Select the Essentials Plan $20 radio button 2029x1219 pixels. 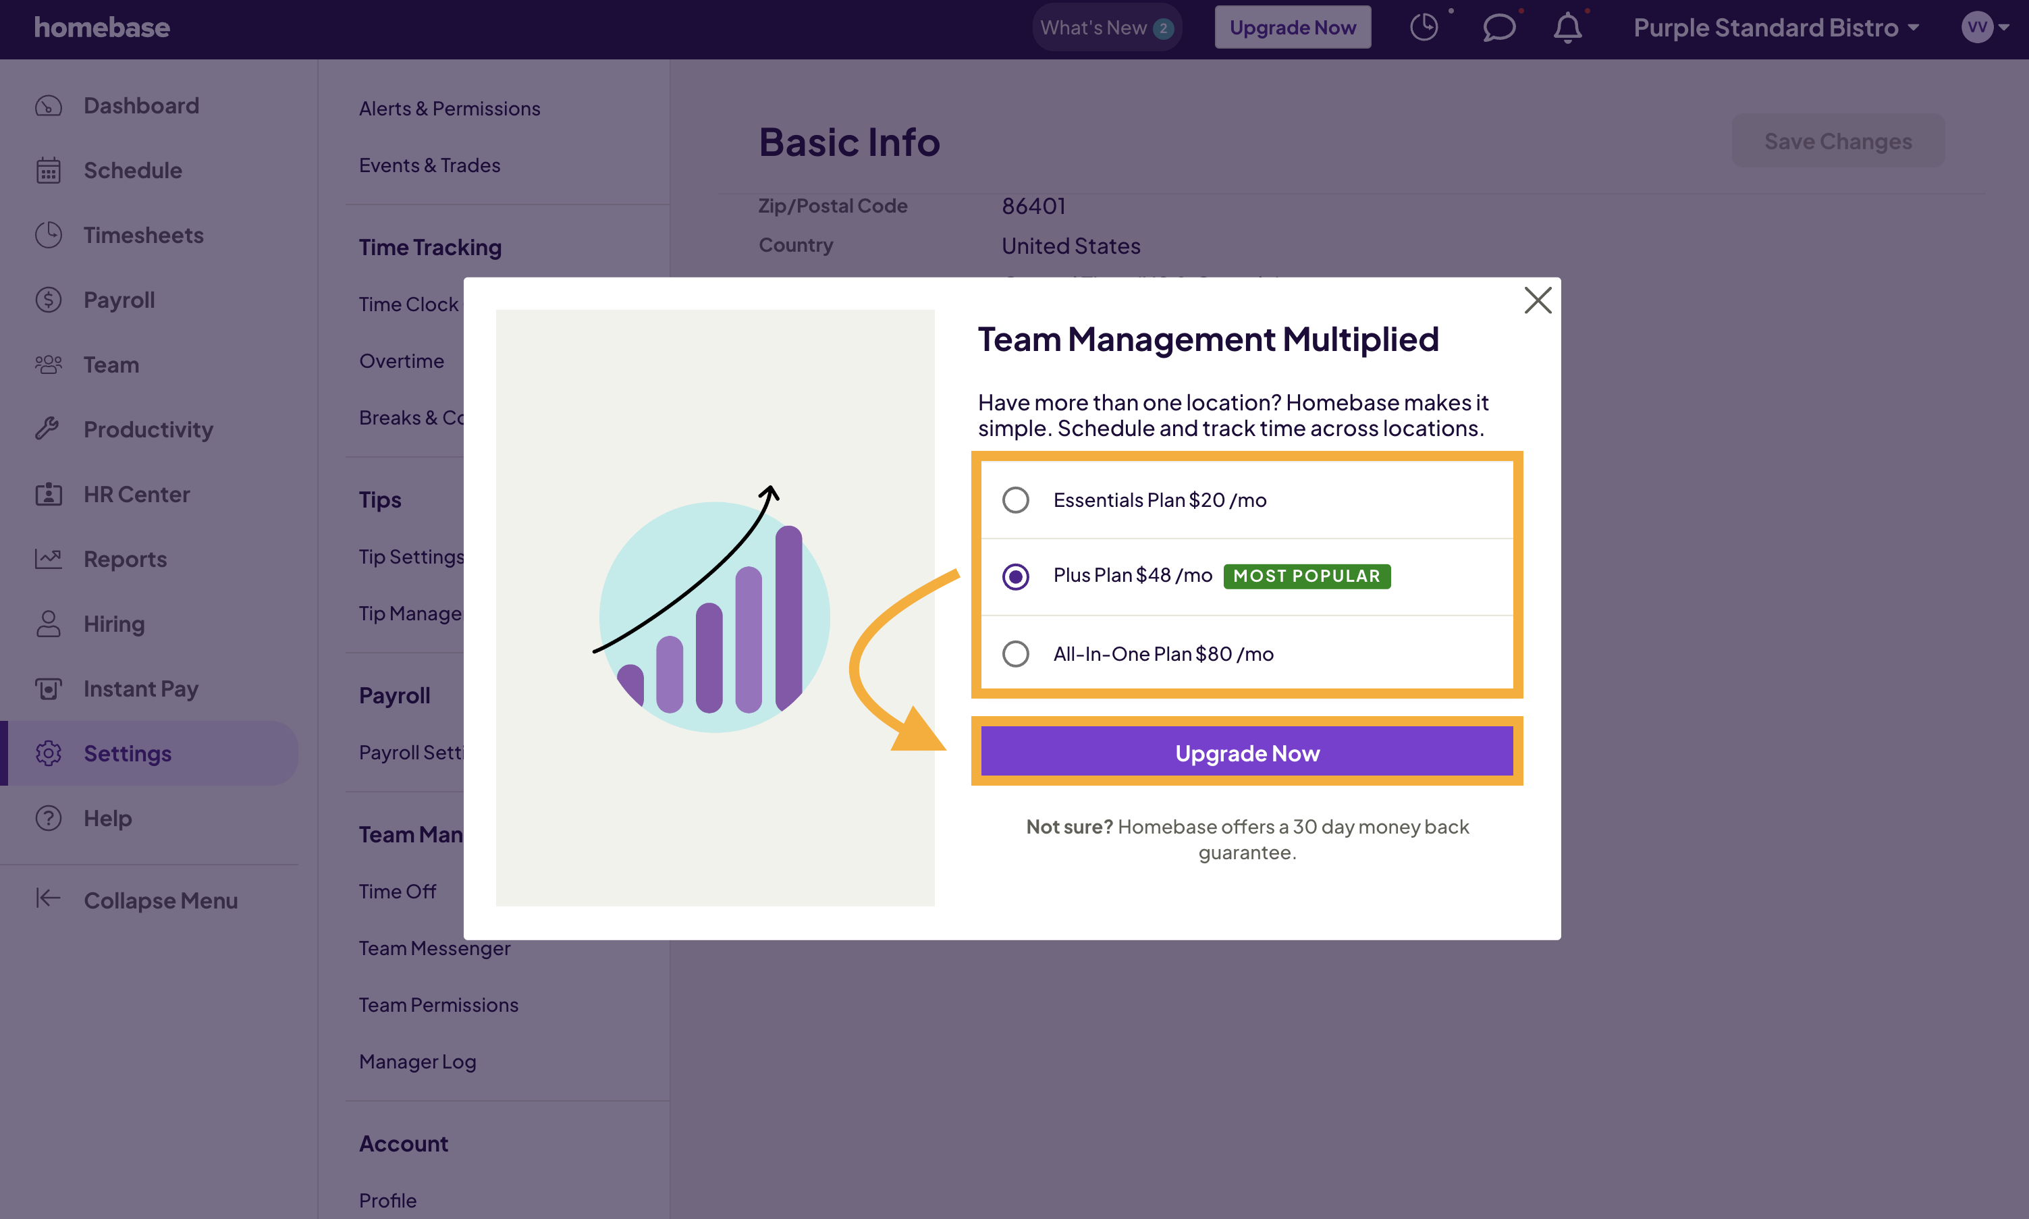click(x=1015, y=500)
